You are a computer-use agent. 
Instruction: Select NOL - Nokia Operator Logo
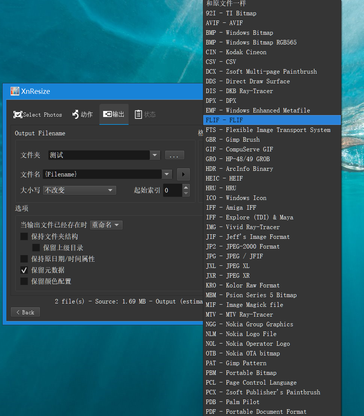tap(272, 343)
